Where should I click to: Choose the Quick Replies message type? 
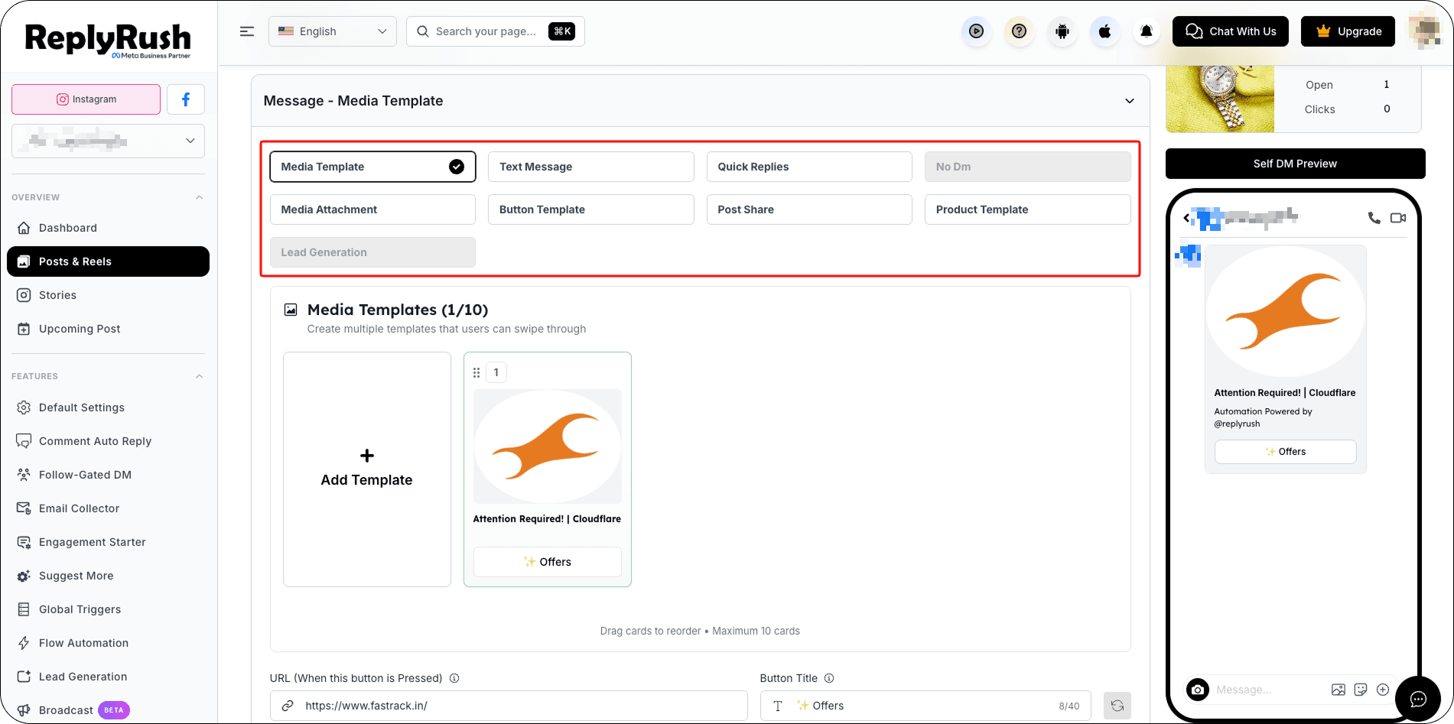click(x=809, y=167)
